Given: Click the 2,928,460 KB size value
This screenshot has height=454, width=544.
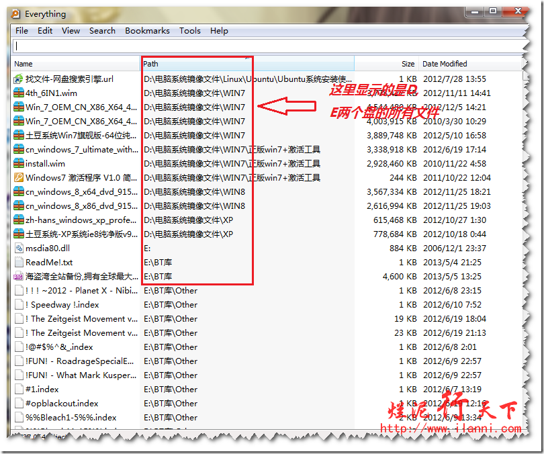Looking at the screenshot, I should pos(392,164).
